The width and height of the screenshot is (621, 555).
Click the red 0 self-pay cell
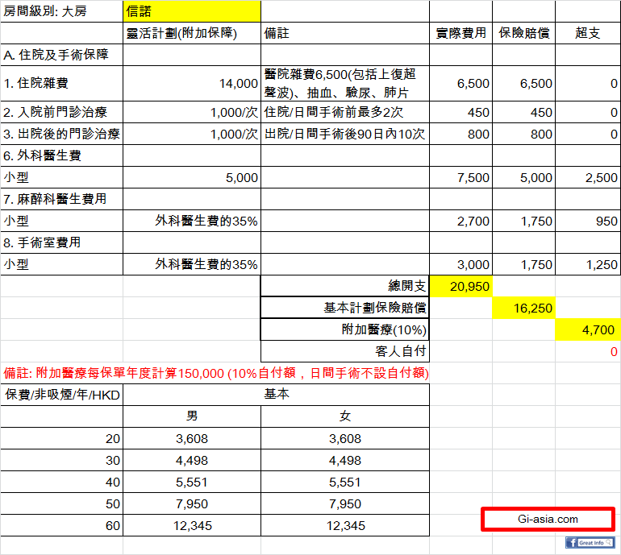[588, 351]
